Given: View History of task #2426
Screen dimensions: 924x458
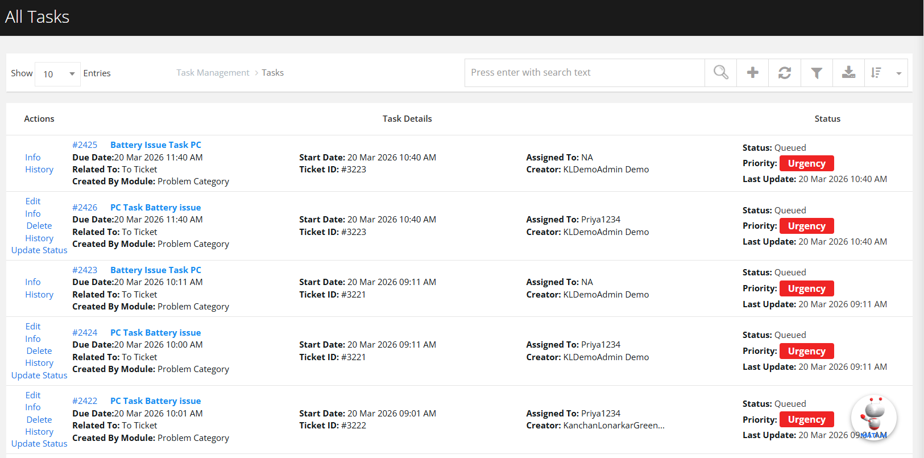Looking at the screenshot, I should coord(39,238).
